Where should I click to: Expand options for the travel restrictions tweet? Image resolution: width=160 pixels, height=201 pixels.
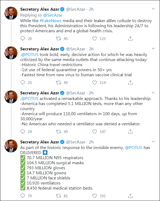click(153, 49)
